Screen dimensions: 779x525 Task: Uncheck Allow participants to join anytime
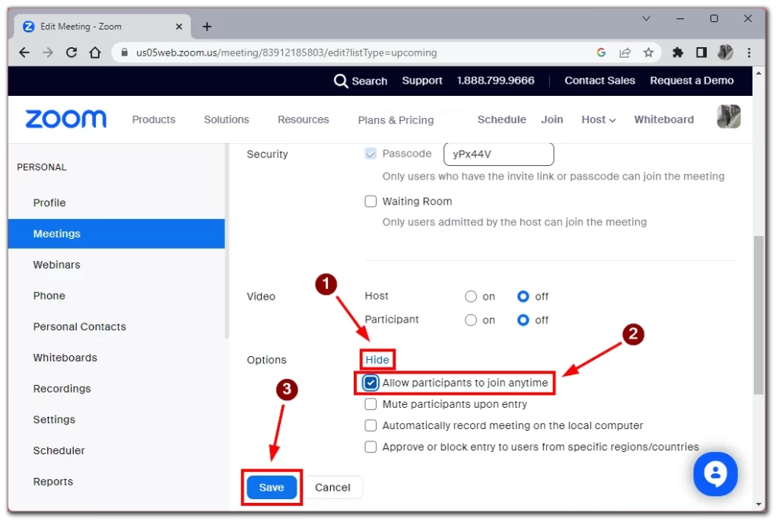tap(370, 383)
